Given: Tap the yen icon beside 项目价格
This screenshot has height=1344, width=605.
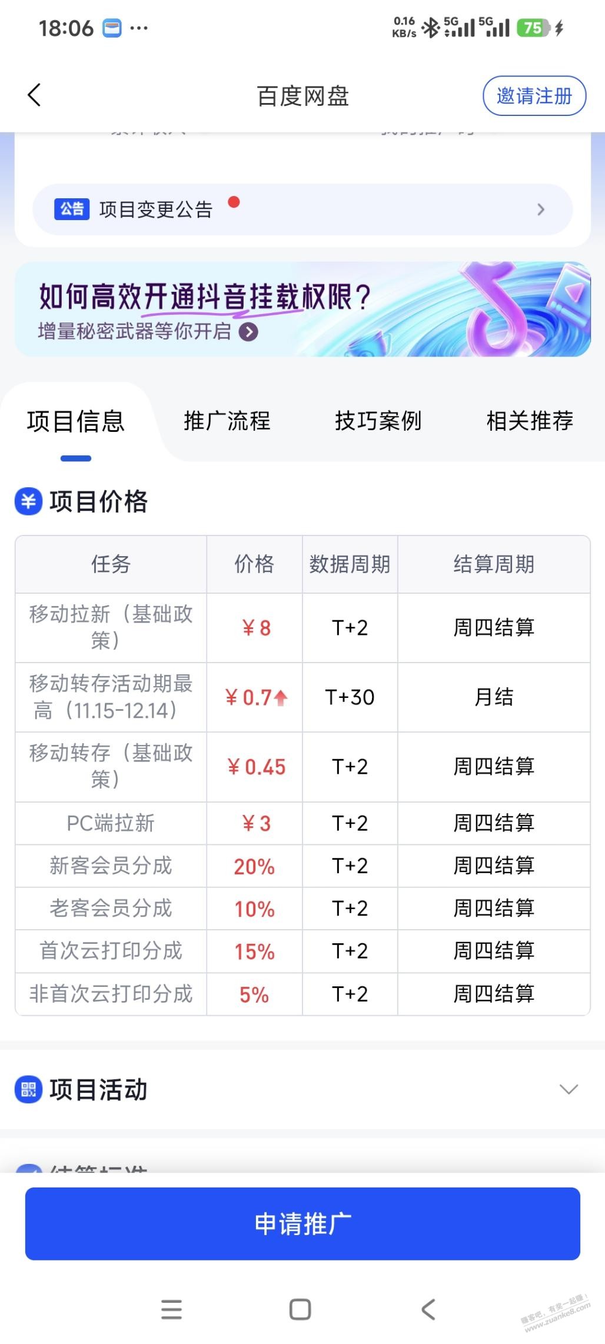Looking at the screenshot, I should (x=28, y=501).
